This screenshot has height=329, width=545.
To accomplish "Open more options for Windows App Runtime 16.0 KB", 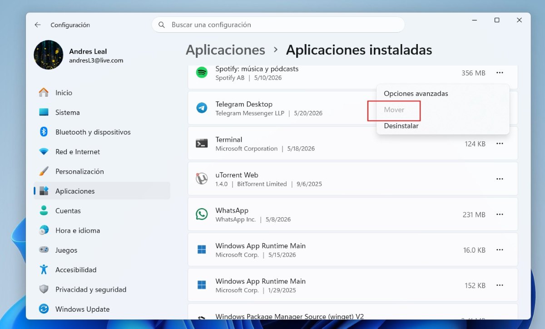I will click(x=500, y=250).
